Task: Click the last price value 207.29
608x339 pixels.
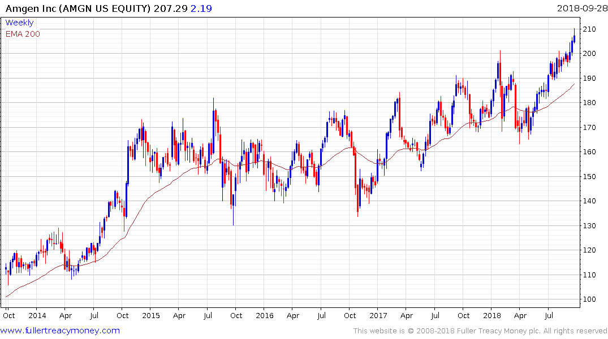Action: coord(171,8)
